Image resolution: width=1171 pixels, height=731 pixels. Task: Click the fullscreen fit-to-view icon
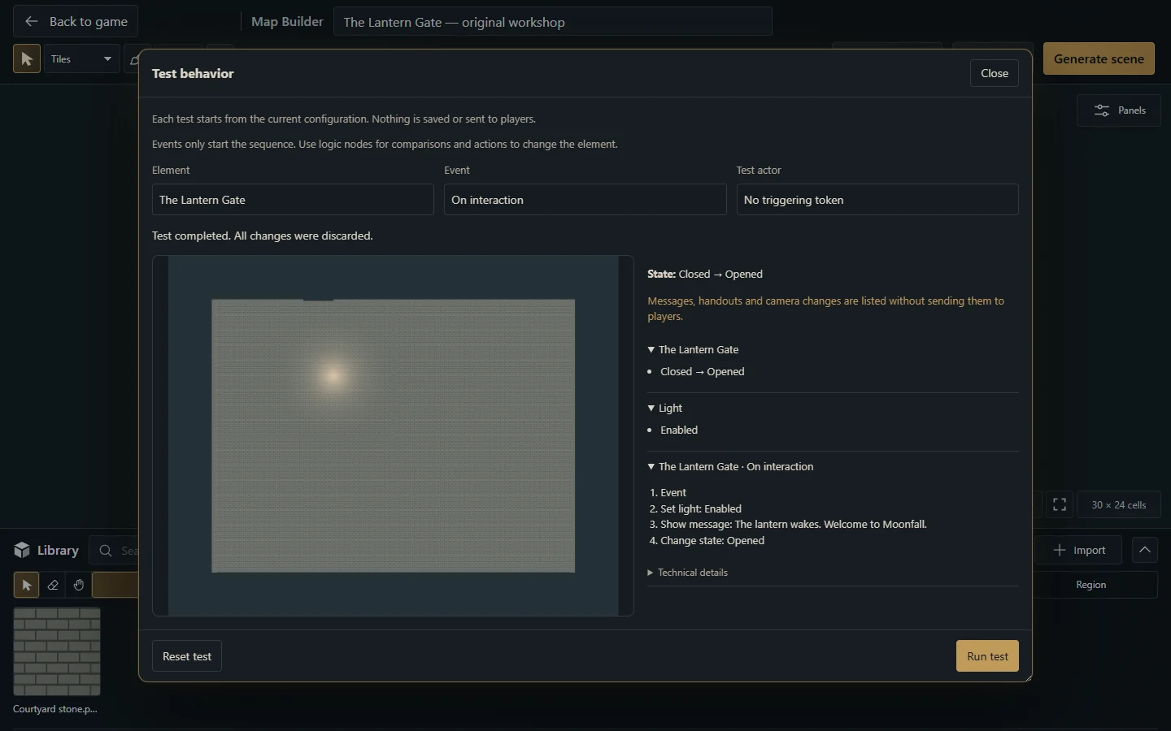click(x=1060, y=505)
